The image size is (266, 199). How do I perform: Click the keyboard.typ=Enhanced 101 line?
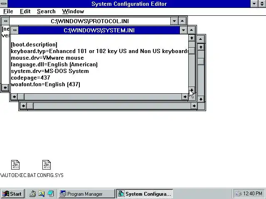tap(100, 51)
